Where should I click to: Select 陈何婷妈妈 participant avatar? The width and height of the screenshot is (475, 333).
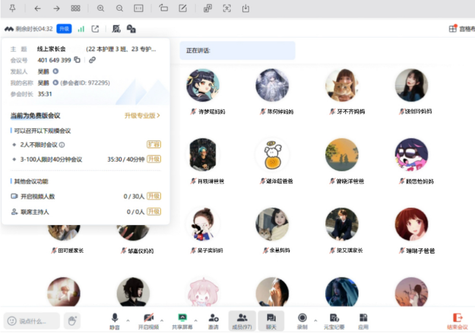coord(273,85)
